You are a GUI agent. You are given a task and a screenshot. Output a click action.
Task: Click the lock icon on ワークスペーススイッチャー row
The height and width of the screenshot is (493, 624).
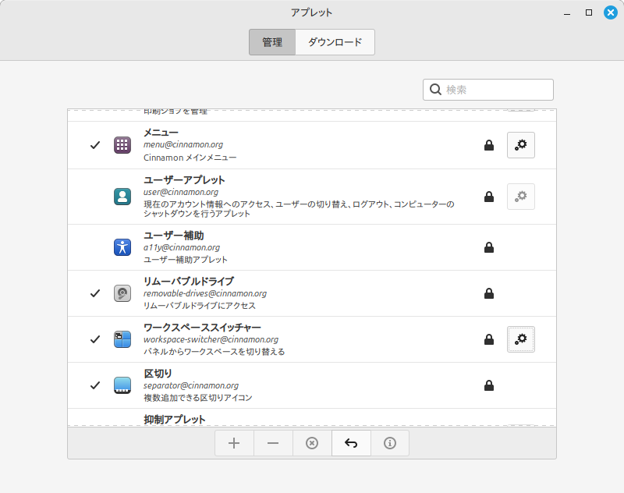pos(489,339)
